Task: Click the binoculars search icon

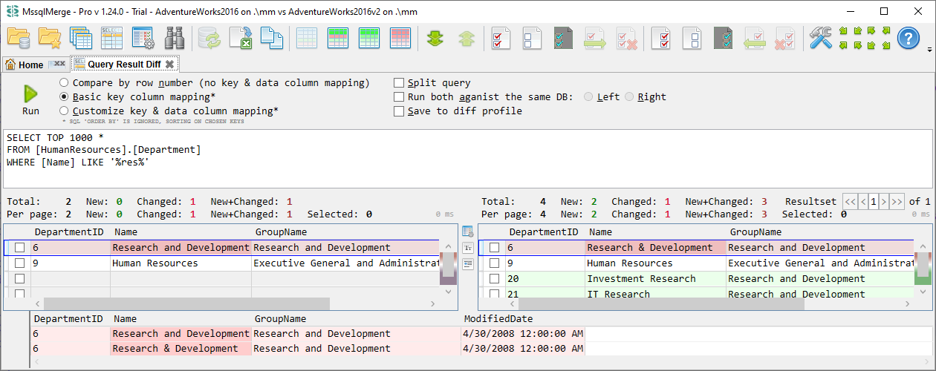Action: tap(175, 38)
